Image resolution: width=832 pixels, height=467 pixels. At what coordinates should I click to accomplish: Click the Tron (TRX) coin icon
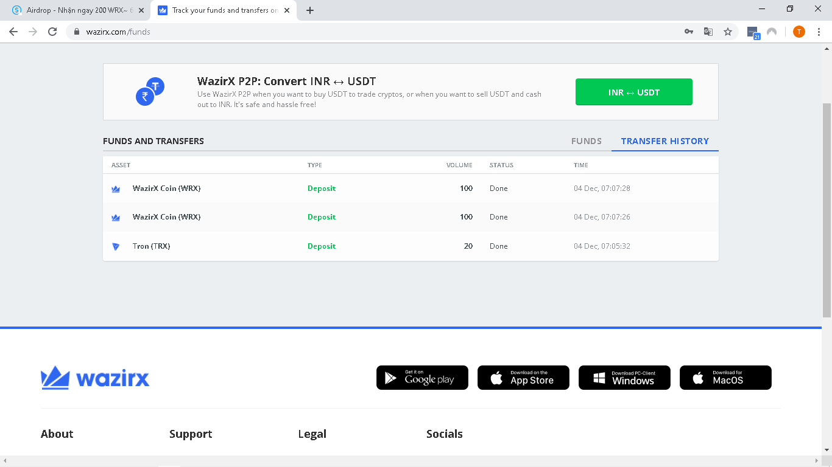tap(116, 246)
